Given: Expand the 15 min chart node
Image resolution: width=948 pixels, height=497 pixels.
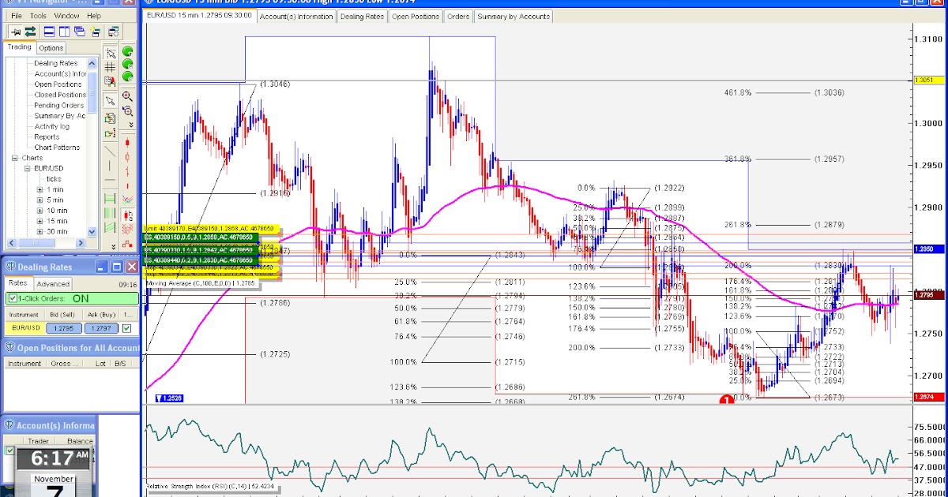Looking at the screenshot, I should [39, 221].
